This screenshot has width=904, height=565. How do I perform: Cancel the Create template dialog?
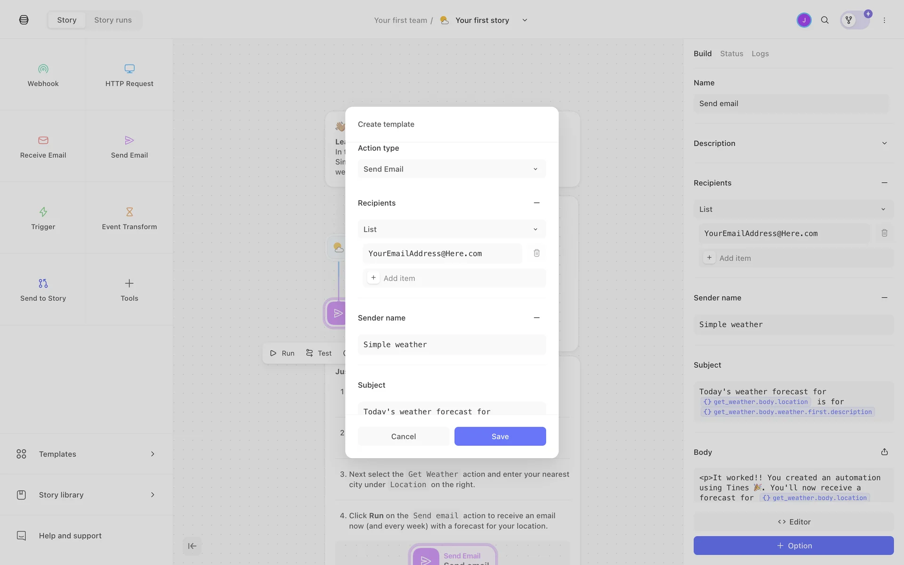pos(404,436)
